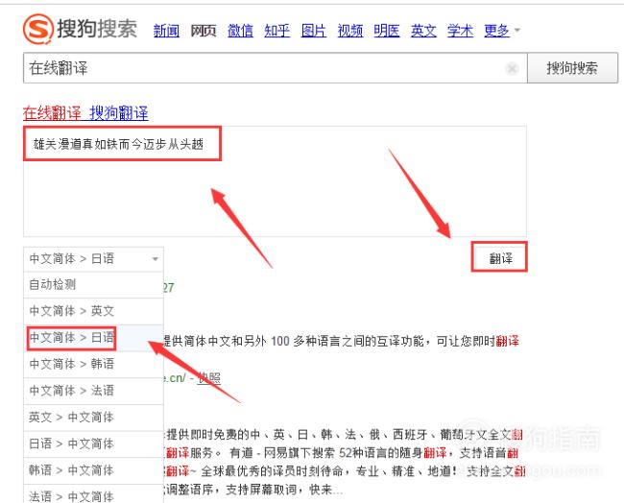Click the Sogou logo icon
The width and height of the screenshot is (624, 503).
pyautogui.click(x=38, y=28)
